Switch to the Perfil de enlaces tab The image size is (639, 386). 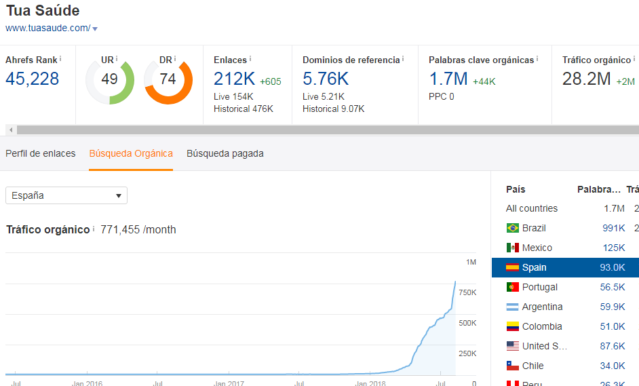pyautogui.click(x=40, y=154)
